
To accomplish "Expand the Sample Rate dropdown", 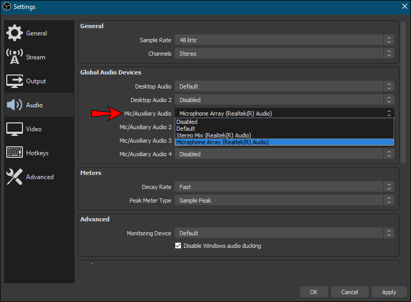I will point(284,40).
